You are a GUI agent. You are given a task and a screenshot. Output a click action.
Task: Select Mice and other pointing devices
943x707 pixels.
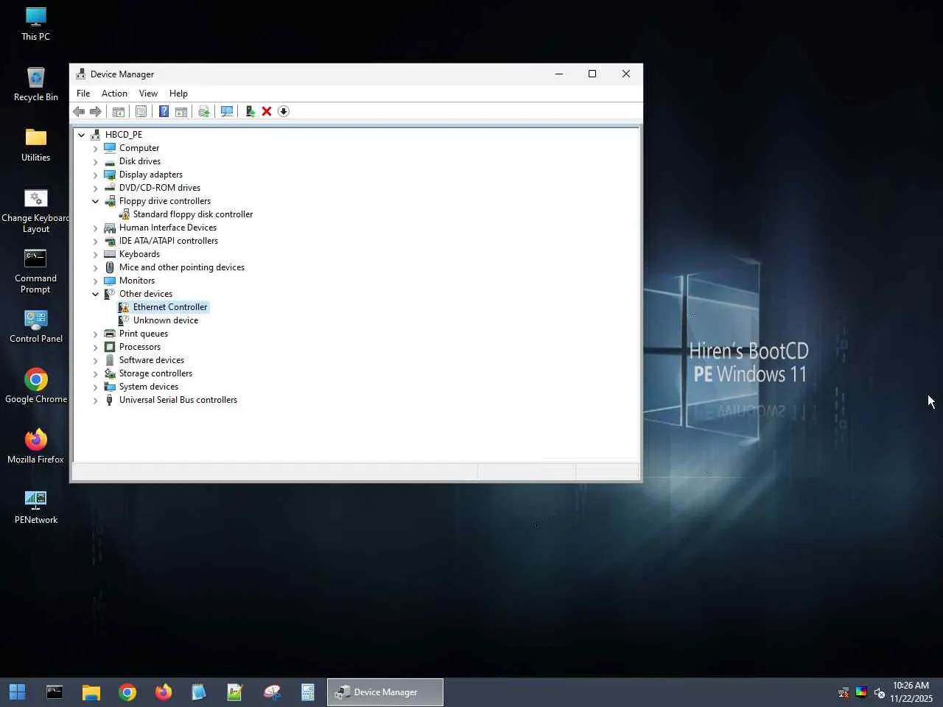(x=182, y=267)
